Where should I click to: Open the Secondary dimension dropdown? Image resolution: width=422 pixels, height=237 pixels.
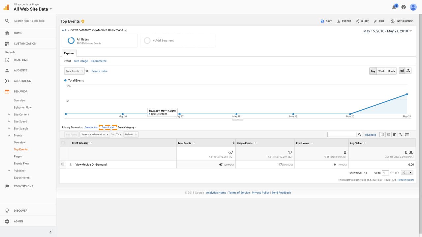coord(95,134)
